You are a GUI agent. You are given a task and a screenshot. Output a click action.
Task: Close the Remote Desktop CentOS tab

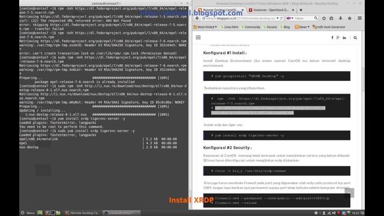pos(242,10)
